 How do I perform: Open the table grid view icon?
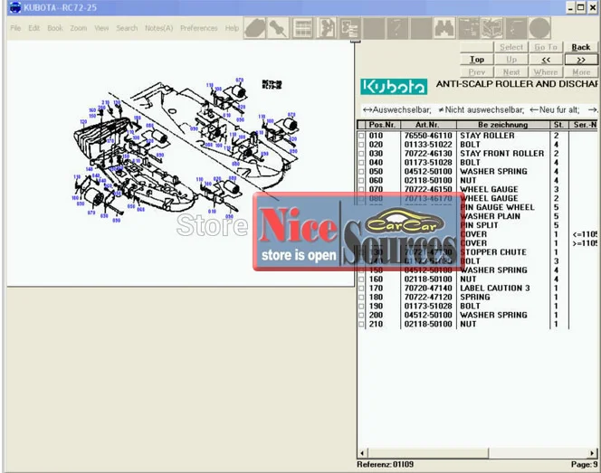[303, 28]
